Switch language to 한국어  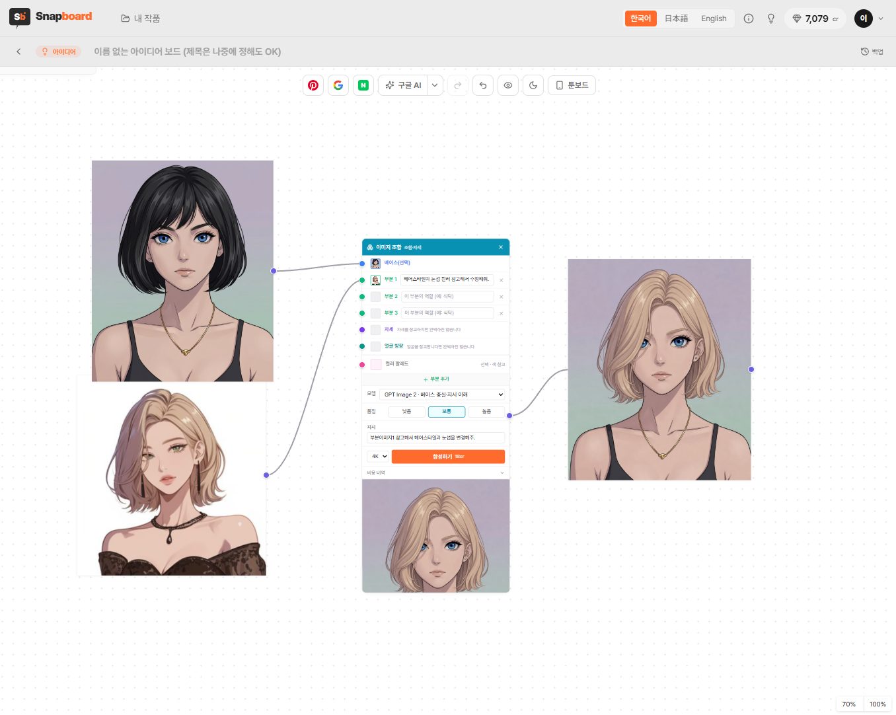[641, 19]
